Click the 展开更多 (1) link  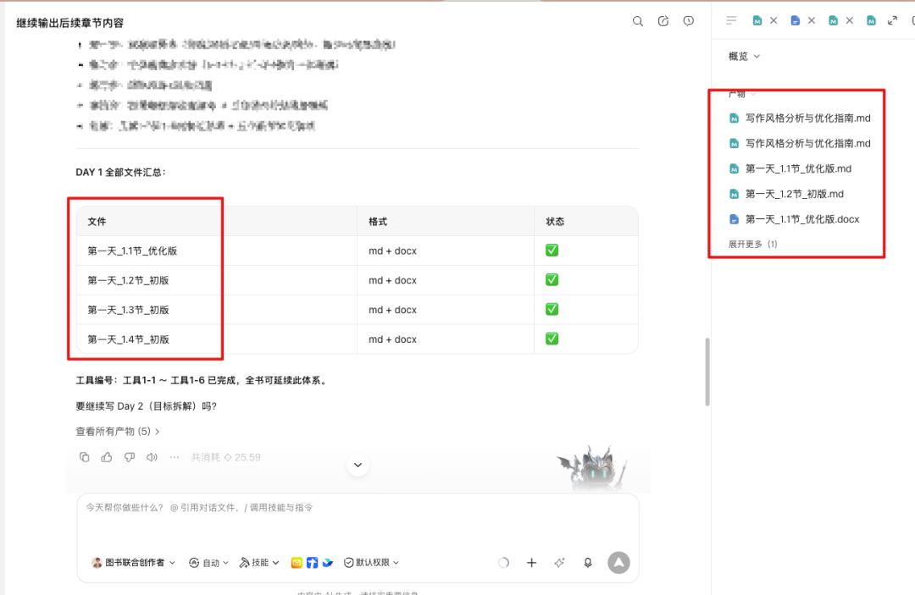[752, 244]
